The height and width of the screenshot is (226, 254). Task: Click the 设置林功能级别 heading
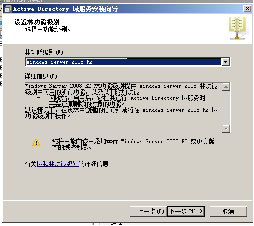37,22
